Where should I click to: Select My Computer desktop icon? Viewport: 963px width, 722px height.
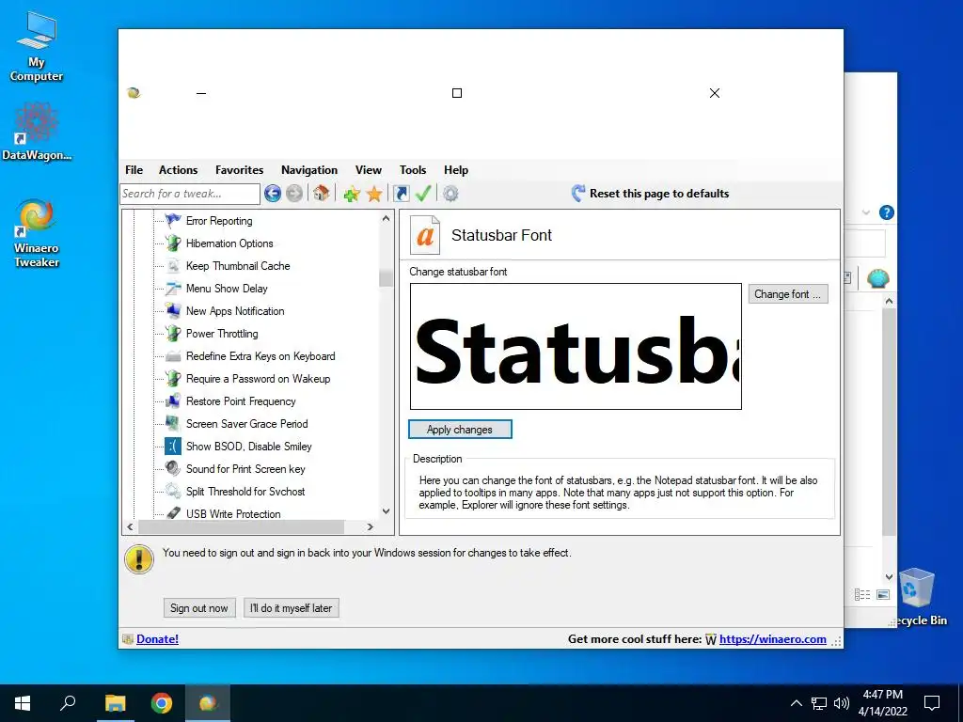37,48
